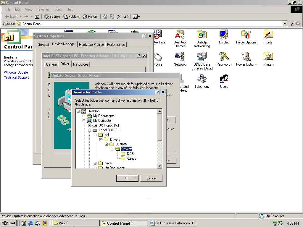303x227 pixels.
Task: Click the Windows Update link
Action: coord(16,72)
